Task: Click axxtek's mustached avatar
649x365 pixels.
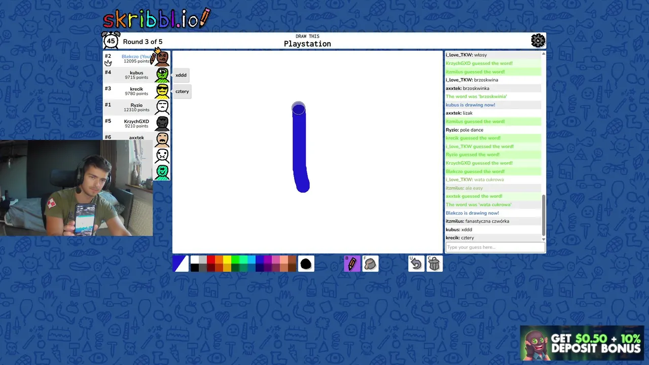Action: click(162, 139)
